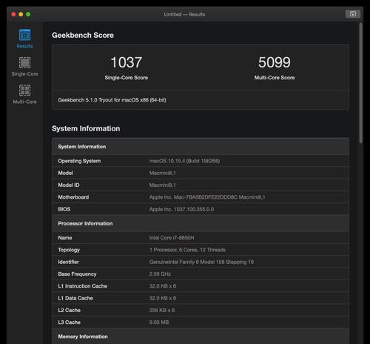This screenshot has height=344, width=370.
Task: Click the 1037 Single-Core Score value
Action: (x=126, y=62)
